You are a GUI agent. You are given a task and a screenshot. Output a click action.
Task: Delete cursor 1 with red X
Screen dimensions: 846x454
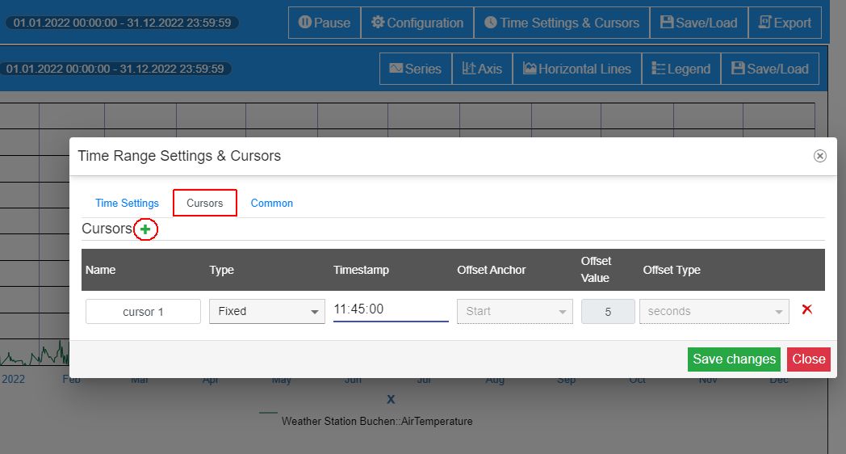pos(806,310)
